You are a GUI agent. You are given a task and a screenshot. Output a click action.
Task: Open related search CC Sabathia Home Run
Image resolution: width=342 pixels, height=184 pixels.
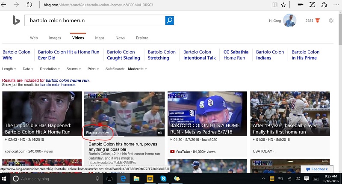[x=236, y=55]
